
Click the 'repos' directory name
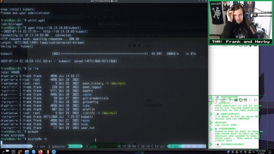coord(85,121)
